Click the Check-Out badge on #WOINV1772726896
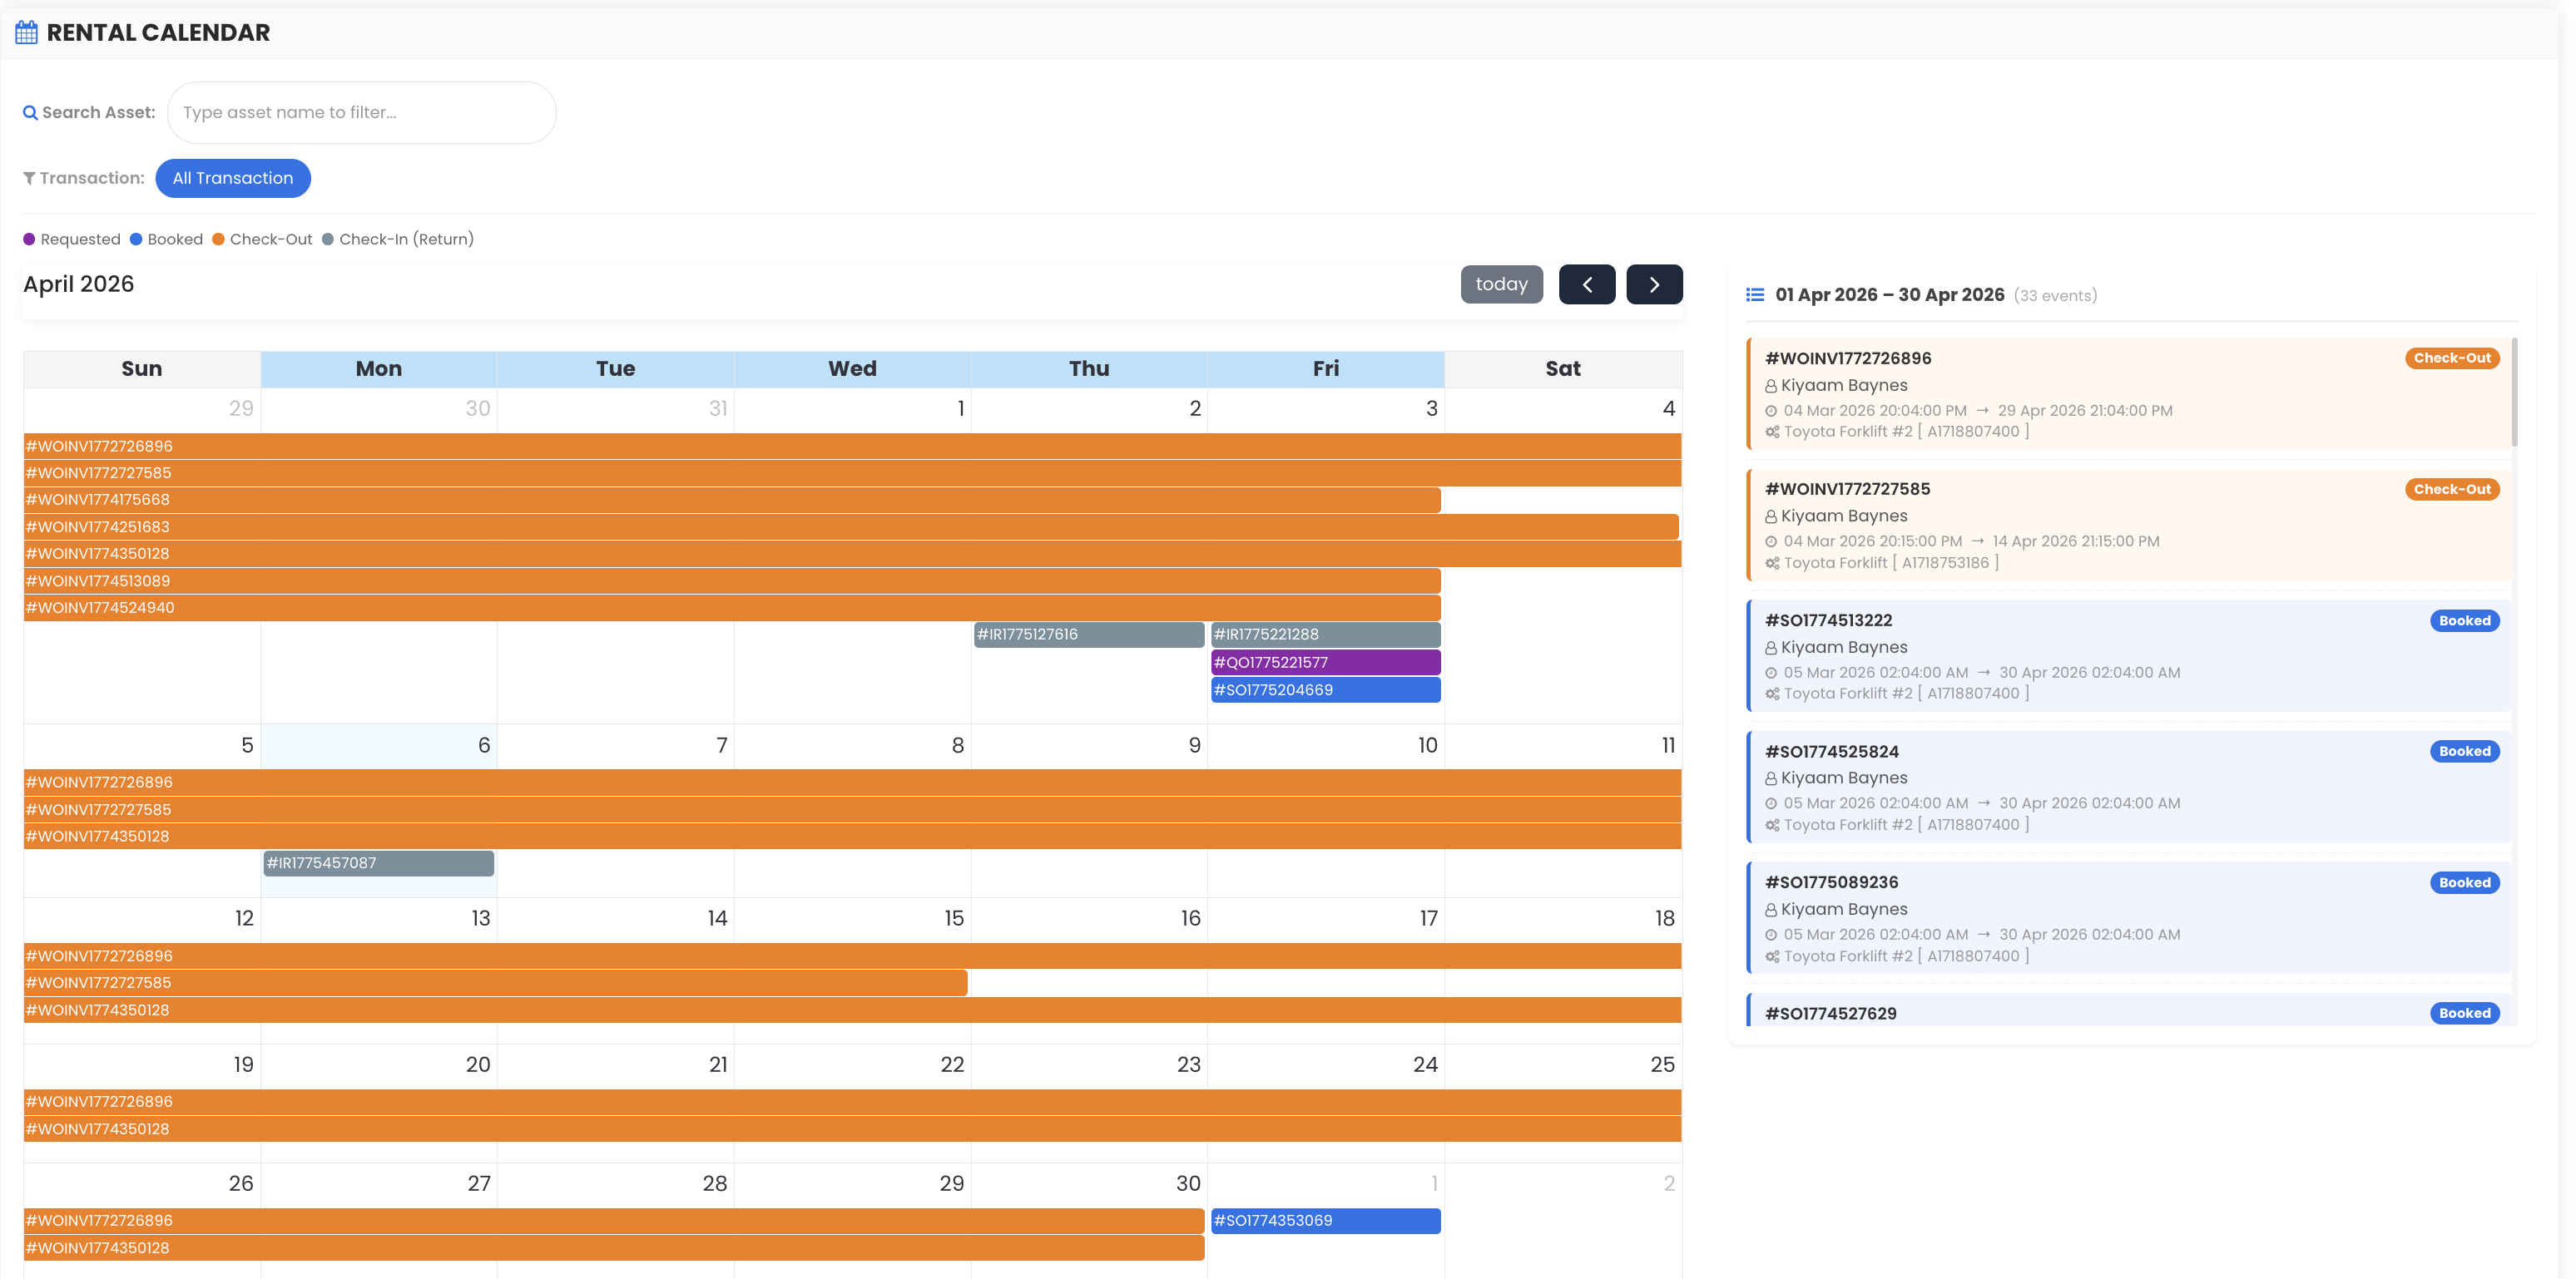This screenshot has height=1279, width=2576. [2451, 358]
